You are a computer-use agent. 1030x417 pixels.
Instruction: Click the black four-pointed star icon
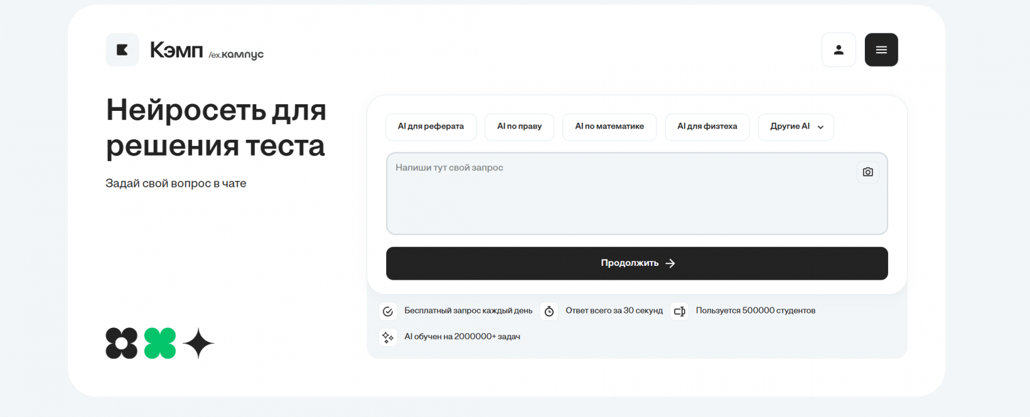(198, 343)
